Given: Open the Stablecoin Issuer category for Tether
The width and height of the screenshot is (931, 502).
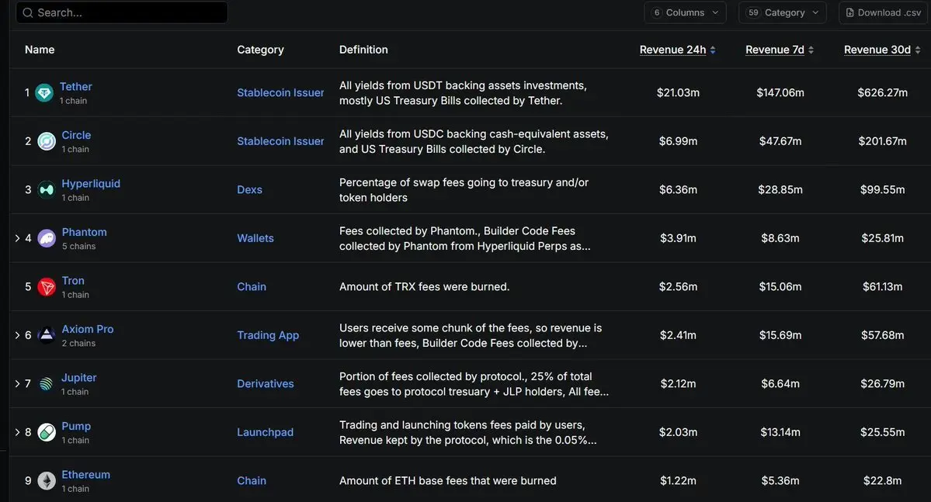Looking at the screenshot, I should (280, 92).
